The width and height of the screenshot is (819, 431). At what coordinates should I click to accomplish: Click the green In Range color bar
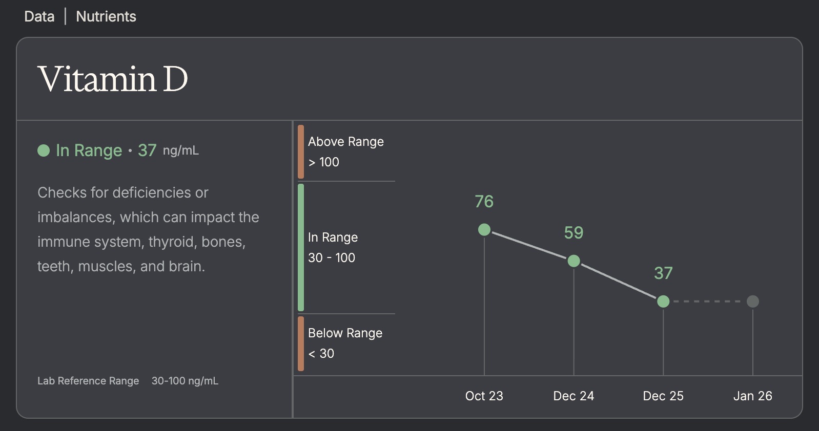pos(301,247)
